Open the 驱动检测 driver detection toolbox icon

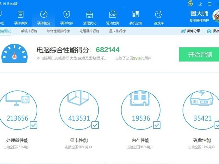coord(113,14)
